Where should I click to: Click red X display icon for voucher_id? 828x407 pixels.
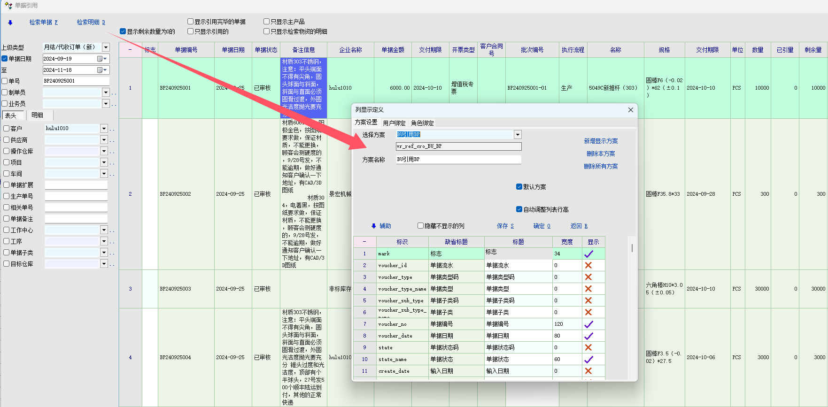[x=588, y=265]
